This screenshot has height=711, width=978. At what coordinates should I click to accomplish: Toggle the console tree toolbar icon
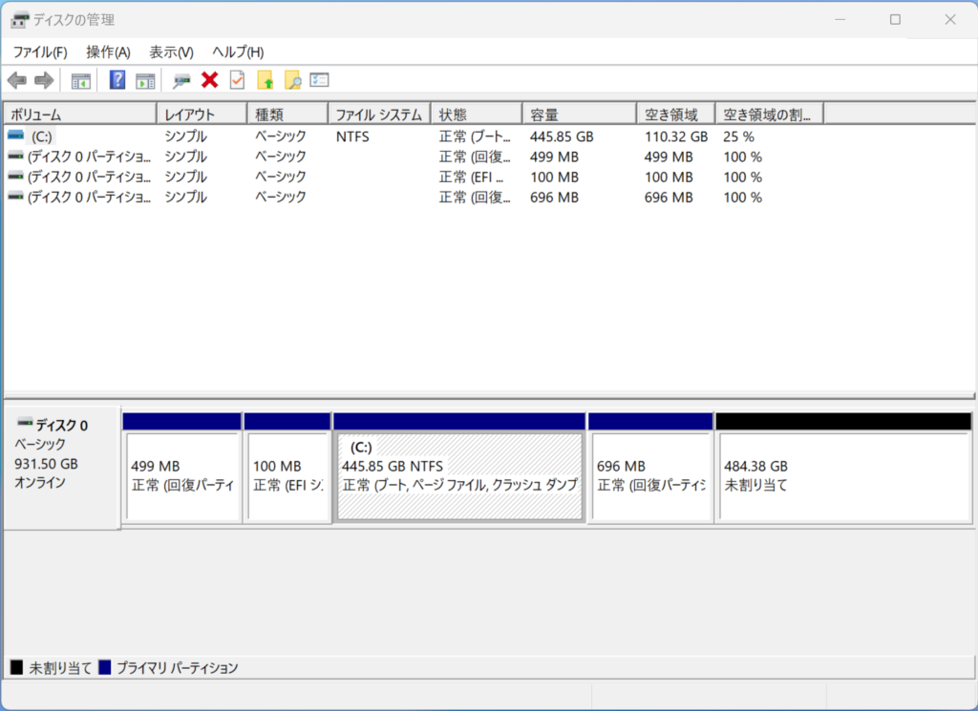pos(81,80)
